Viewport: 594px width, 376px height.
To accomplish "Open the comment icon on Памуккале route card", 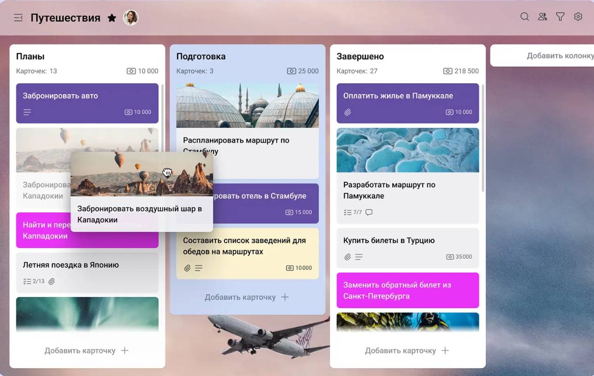I will coord(369,212).
